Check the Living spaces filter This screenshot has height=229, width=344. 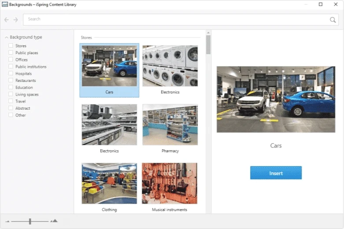pyautogui.click(x=11, y=94)
